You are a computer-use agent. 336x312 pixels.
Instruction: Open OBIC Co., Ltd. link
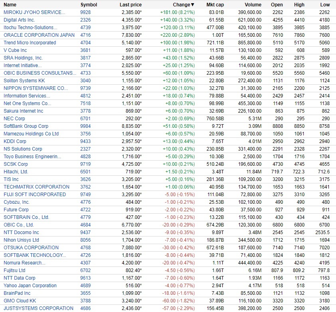(x=19, y=225)
